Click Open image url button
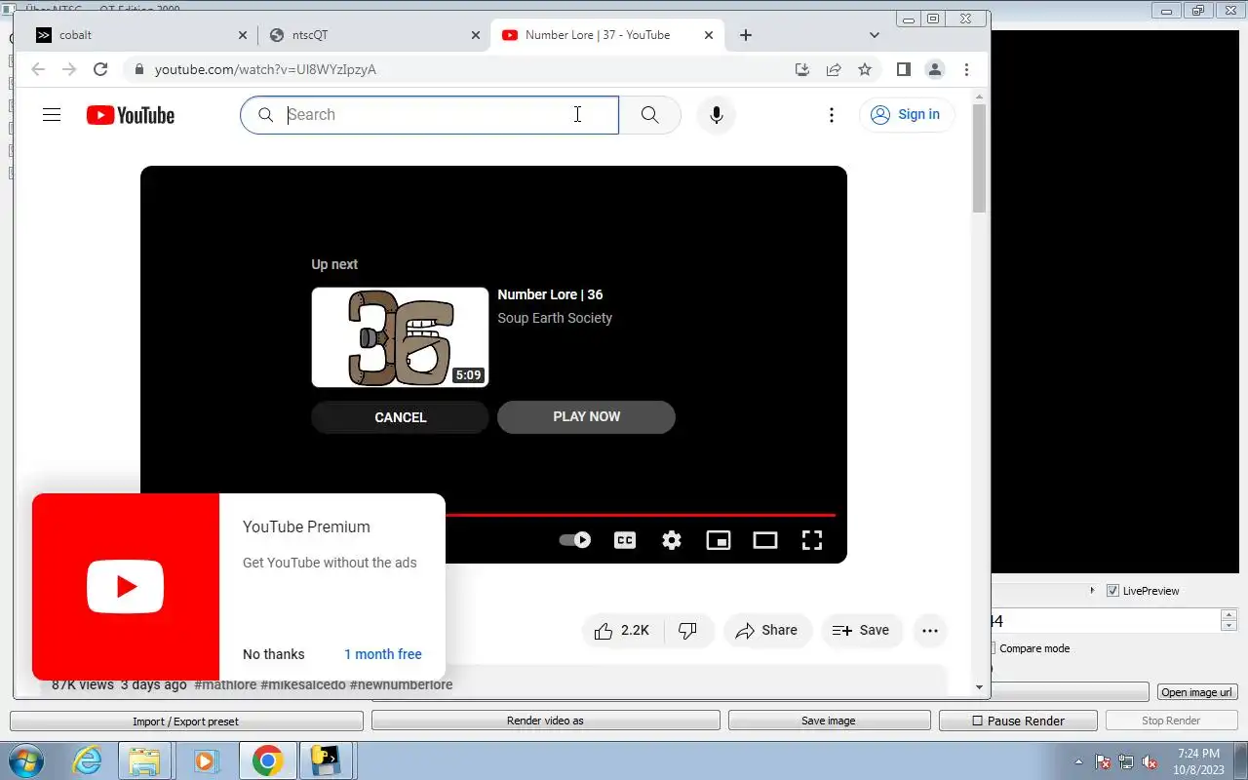 [1197, 692]
